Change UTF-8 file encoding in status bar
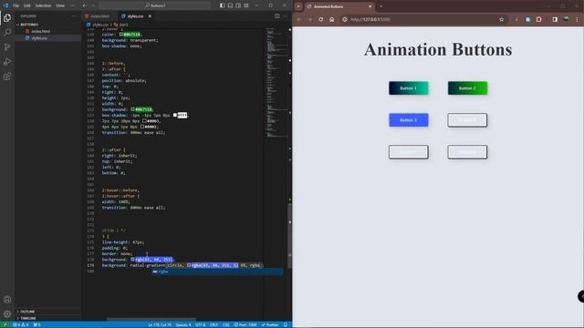The height and width of the screenshot is (328, 584). [201, 324]
